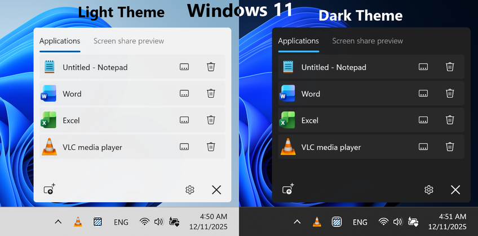Select 'Word' label in dark theme list
Image resolution: width=478 pixels, height=236 pixels.
[311, 94]
